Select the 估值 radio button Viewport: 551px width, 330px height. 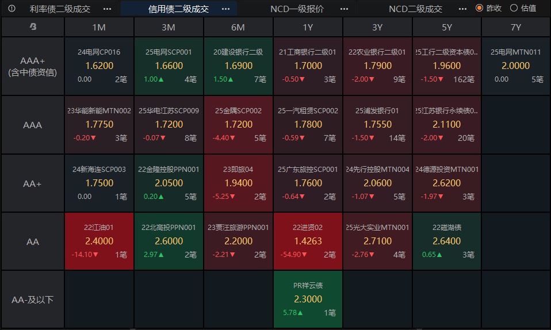514,8
